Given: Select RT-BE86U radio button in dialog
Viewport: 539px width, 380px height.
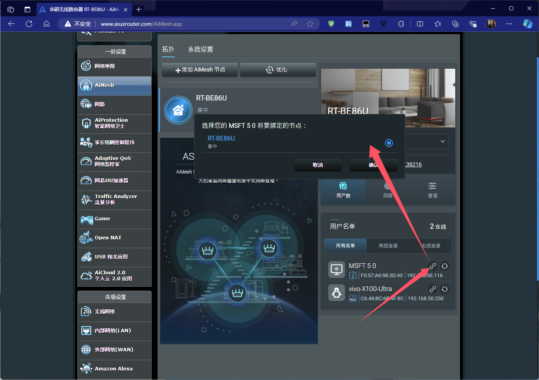Looking at the screenshot, I should click(389, 143).
